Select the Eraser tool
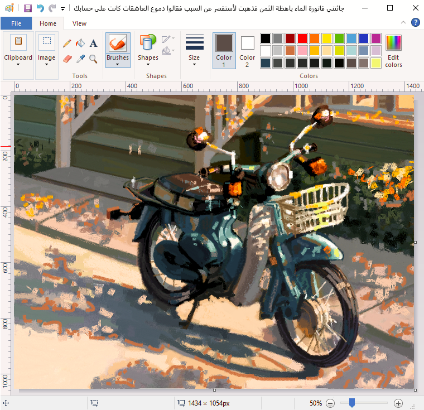 pyautogui.click(x=67, y=59)
